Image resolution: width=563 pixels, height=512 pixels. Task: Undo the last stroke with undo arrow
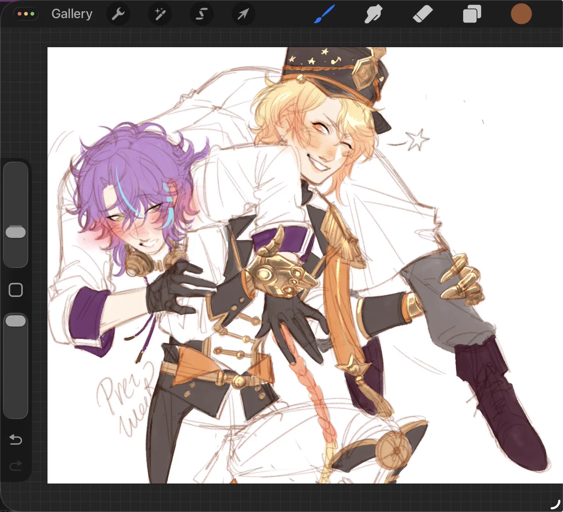pos(15,439)
